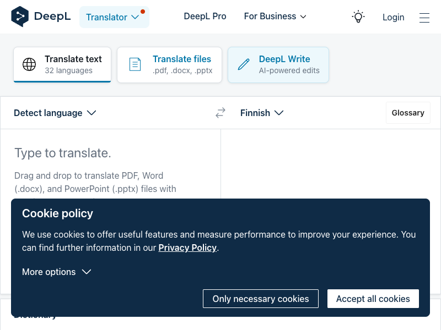Click the globe icon in Translate text
This screenshot has height=330, width=441.
29,64
